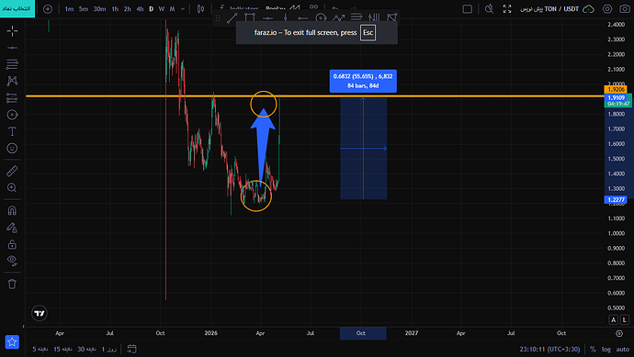The height and width of the screenshot is (357, 634).
Task: Switch to the 1m timeframe
Action: click(x=69, y=9)
